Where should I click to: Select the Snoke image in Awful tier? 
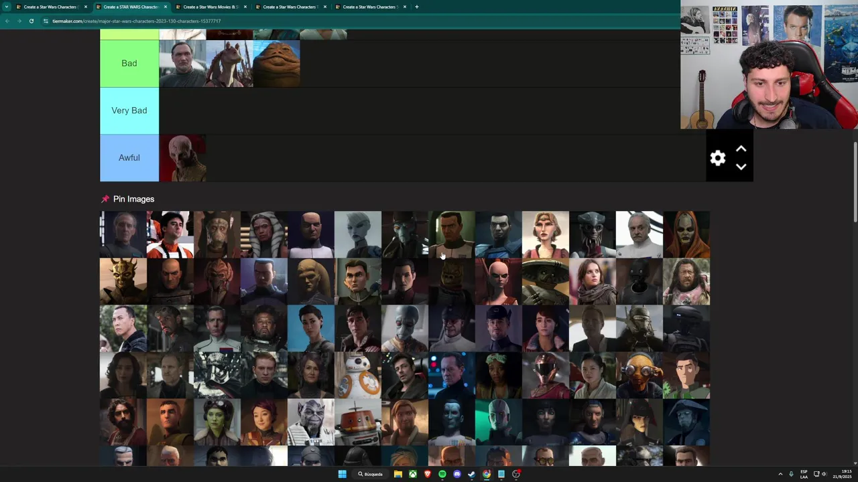182,158
